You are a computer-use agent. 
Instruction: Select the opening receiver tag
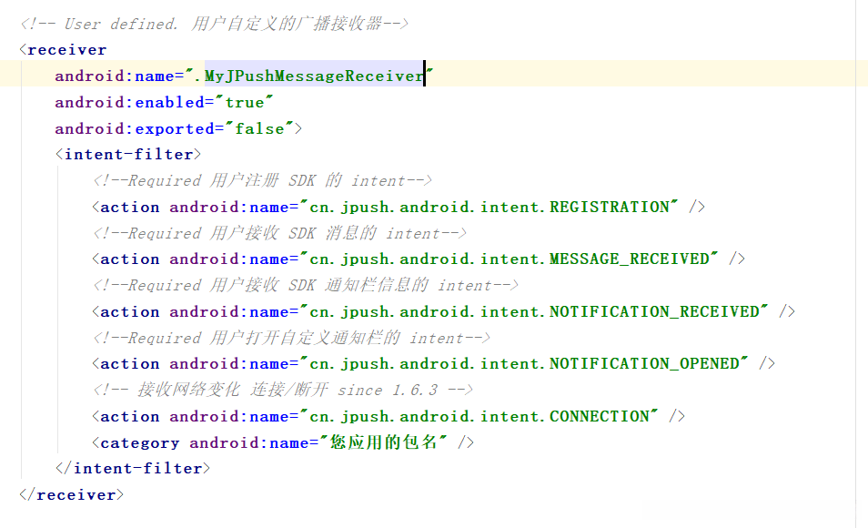pos(63,50)
